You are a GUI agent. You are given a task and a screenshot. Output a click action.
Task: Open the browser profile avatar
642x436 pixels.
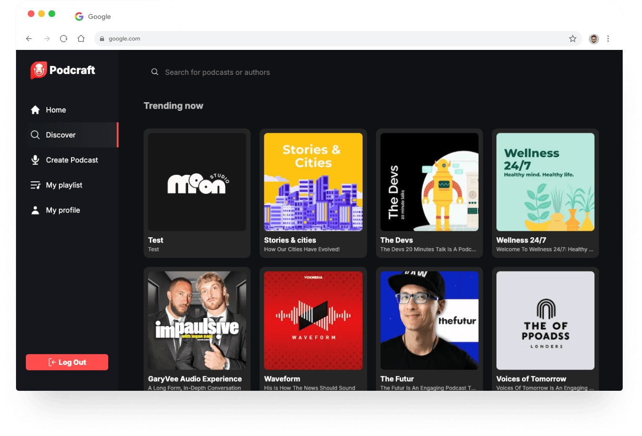[594, 39]
